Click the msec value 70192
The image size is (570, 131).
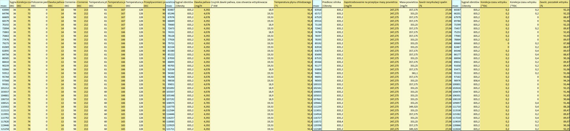[5, 25]
